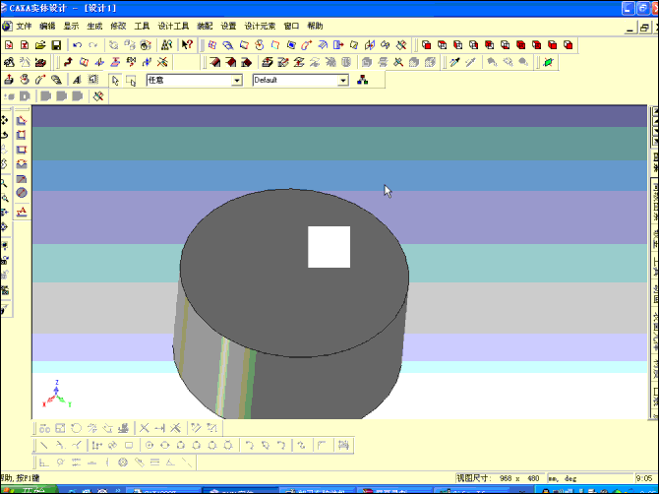This screenshot has height=494, width=659.
Task: Open the 修改 menu
Action: click(x=118, y=26)
